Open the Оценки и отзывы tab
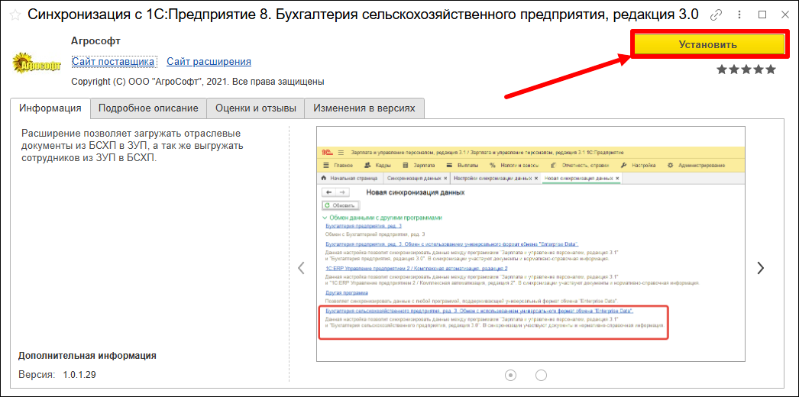799x397 pixels. pyautogui.click(x=255, y=108)
